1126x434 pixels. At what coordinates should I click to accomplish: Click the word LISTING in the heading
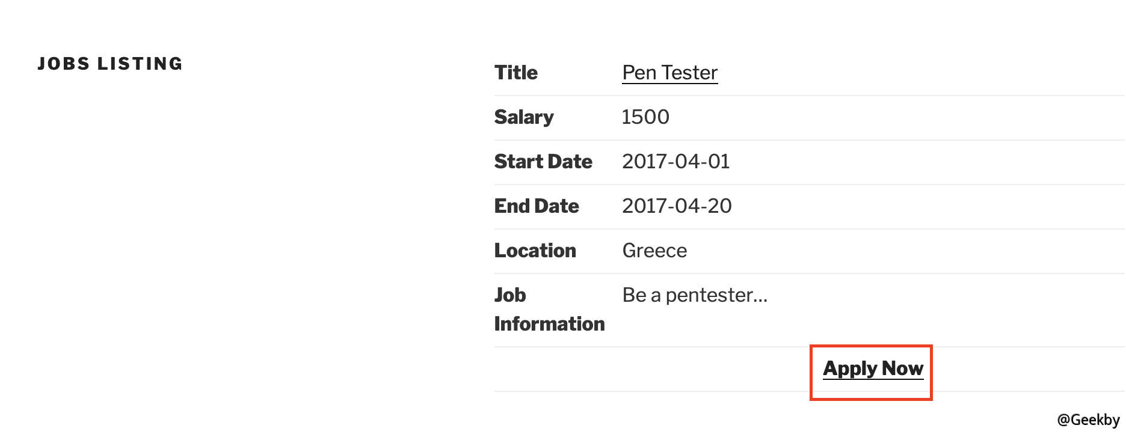click(x=140, y=64)
